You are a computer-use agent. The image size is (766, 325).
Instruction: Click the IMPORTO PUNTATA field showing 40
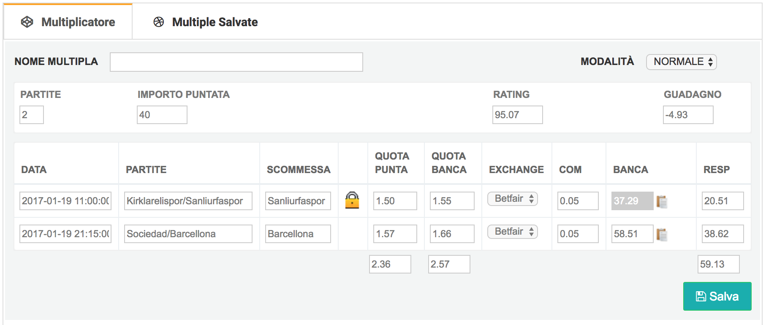click(162, 115)
